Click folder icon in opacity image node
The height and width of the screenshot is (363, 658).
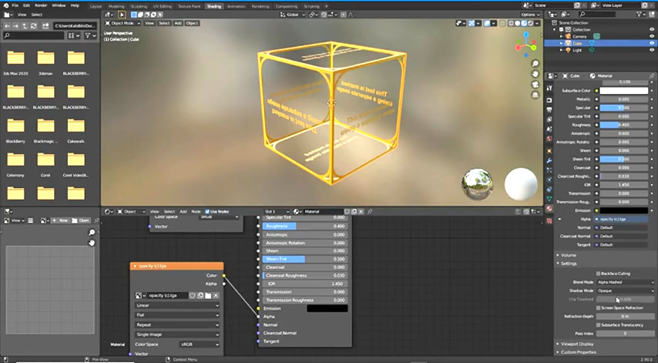click(x=208, y=296)
